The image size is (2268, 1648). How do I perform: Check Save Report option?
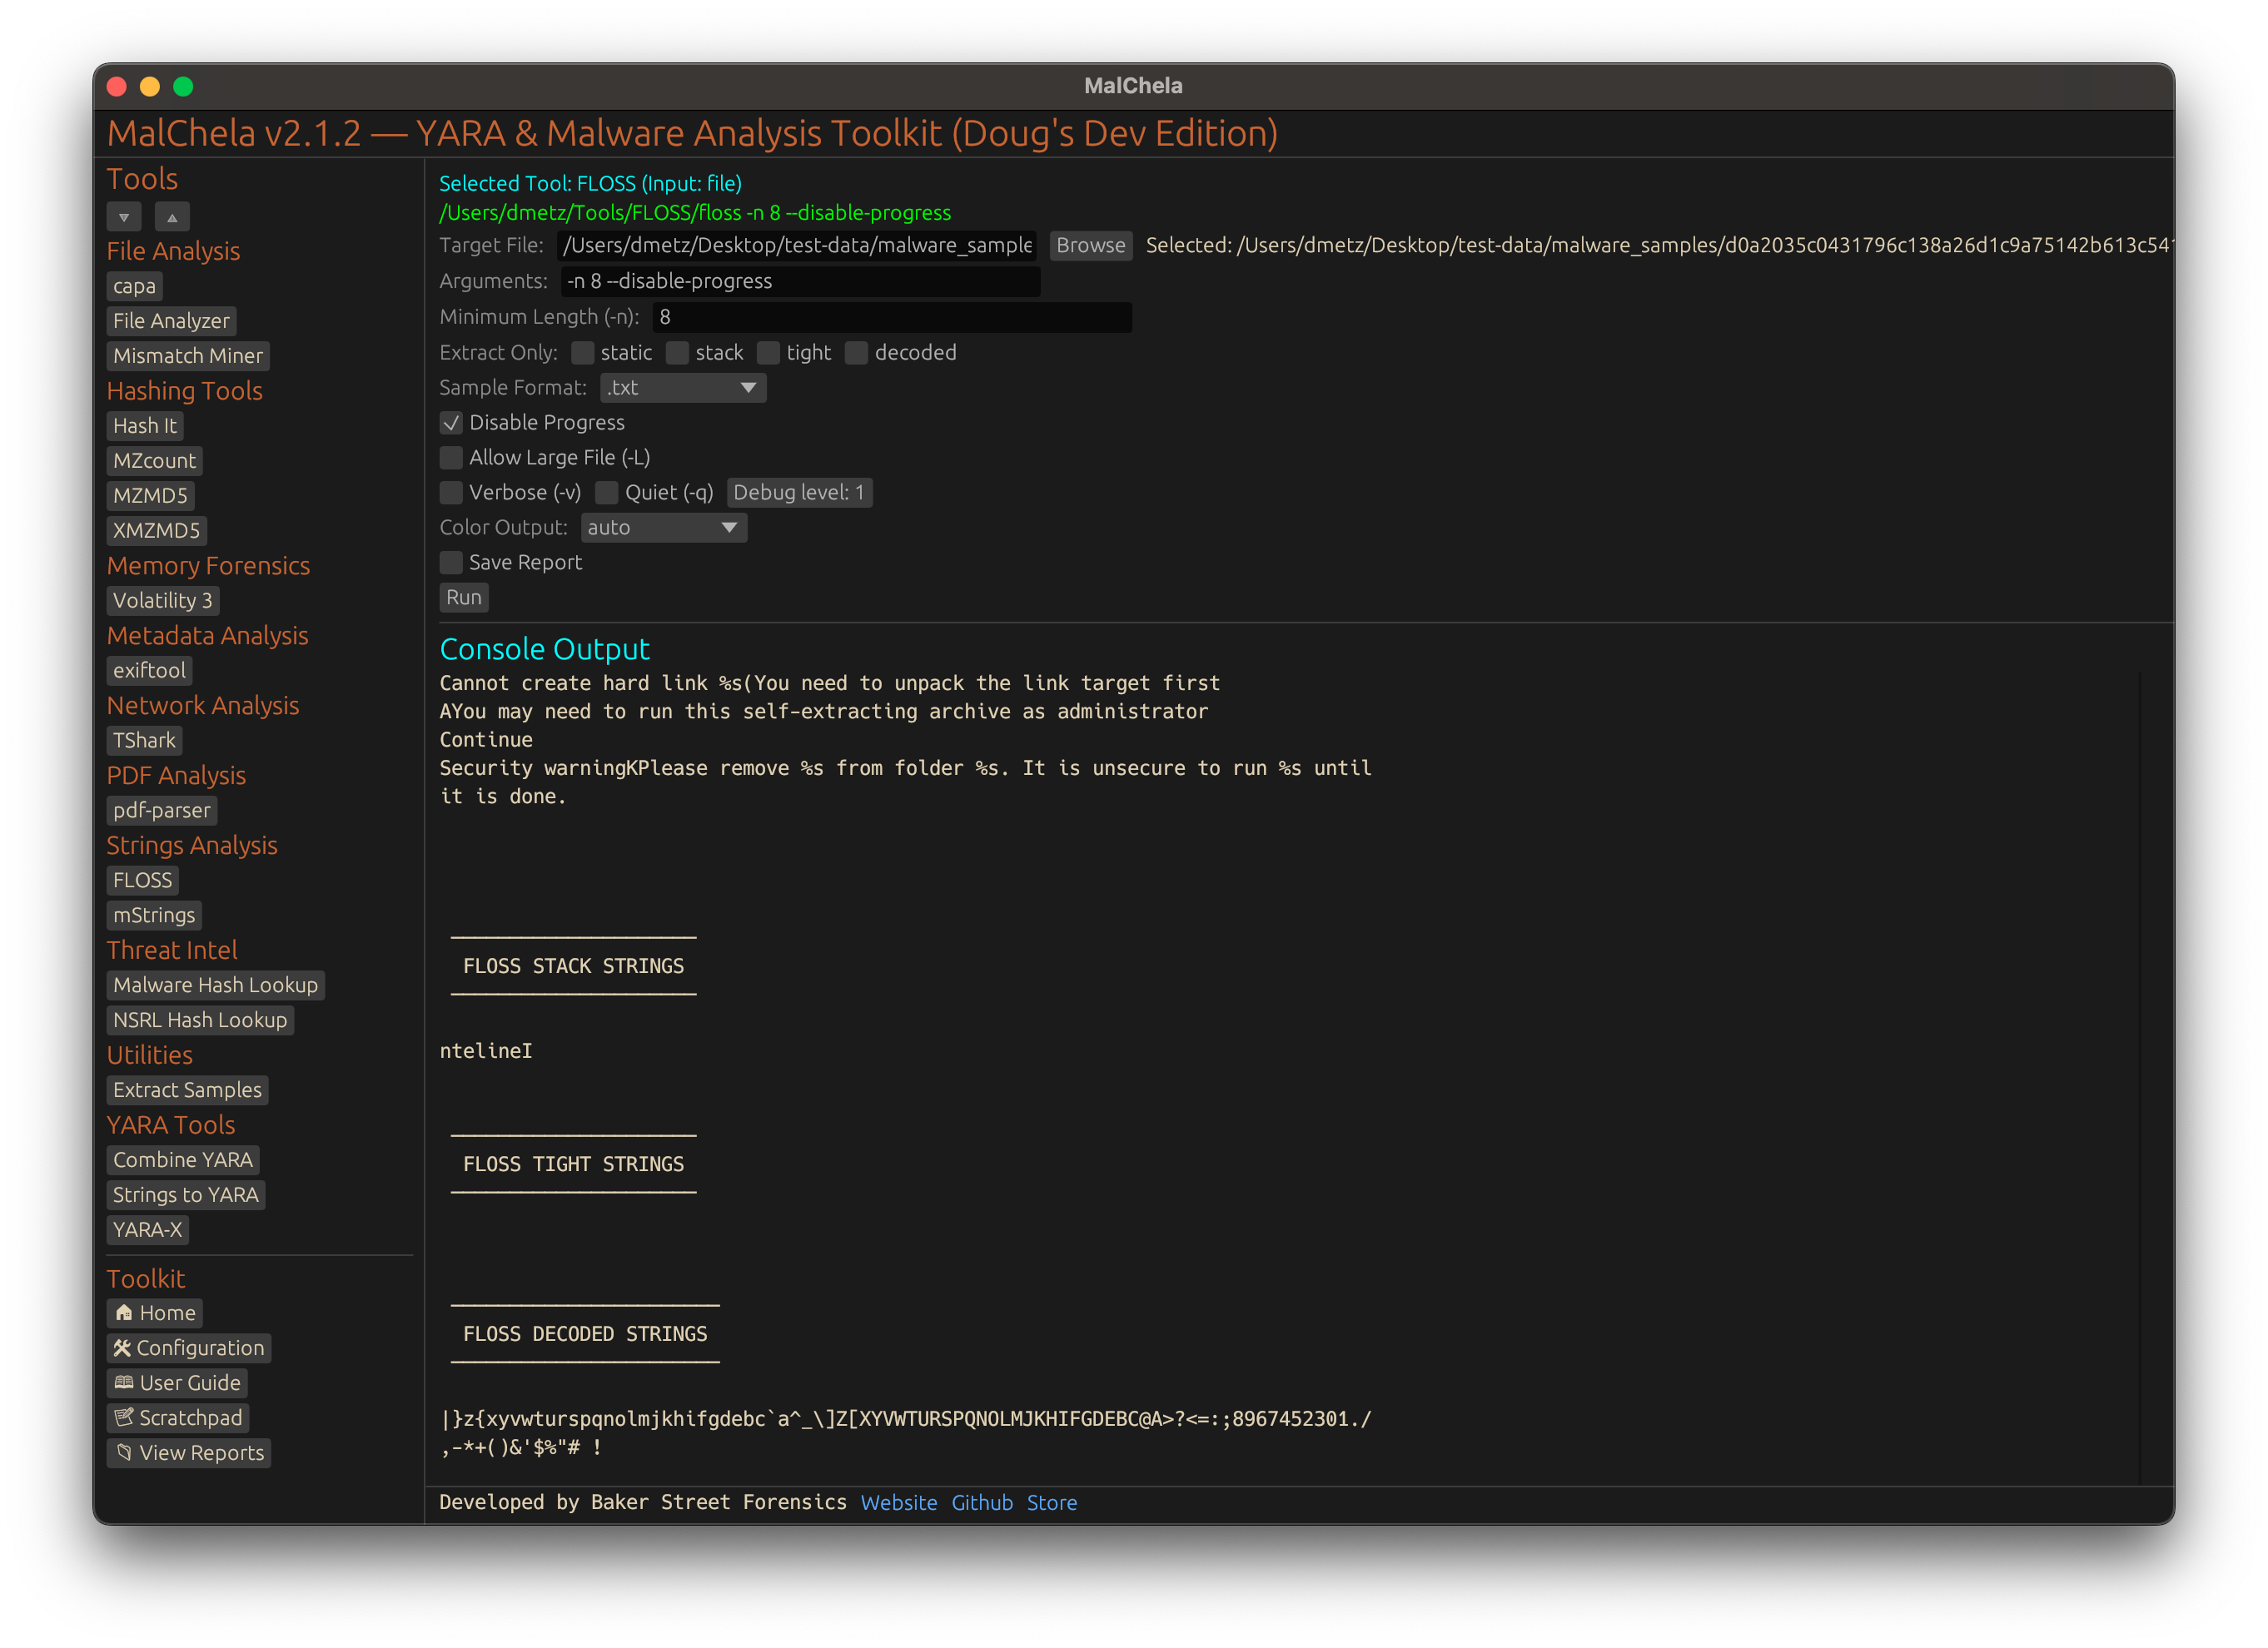point(452,563)
